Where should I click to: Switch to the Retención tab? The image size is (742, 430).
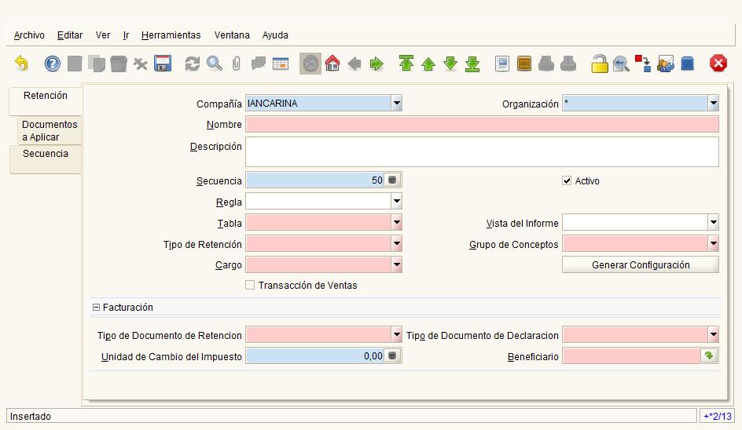[x=46, y=100]
